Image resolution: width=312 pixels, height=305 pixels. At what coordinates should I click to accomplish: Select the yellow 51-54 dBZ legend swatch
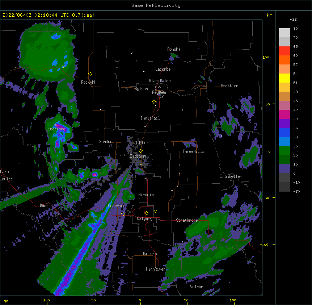click(284, 78)
